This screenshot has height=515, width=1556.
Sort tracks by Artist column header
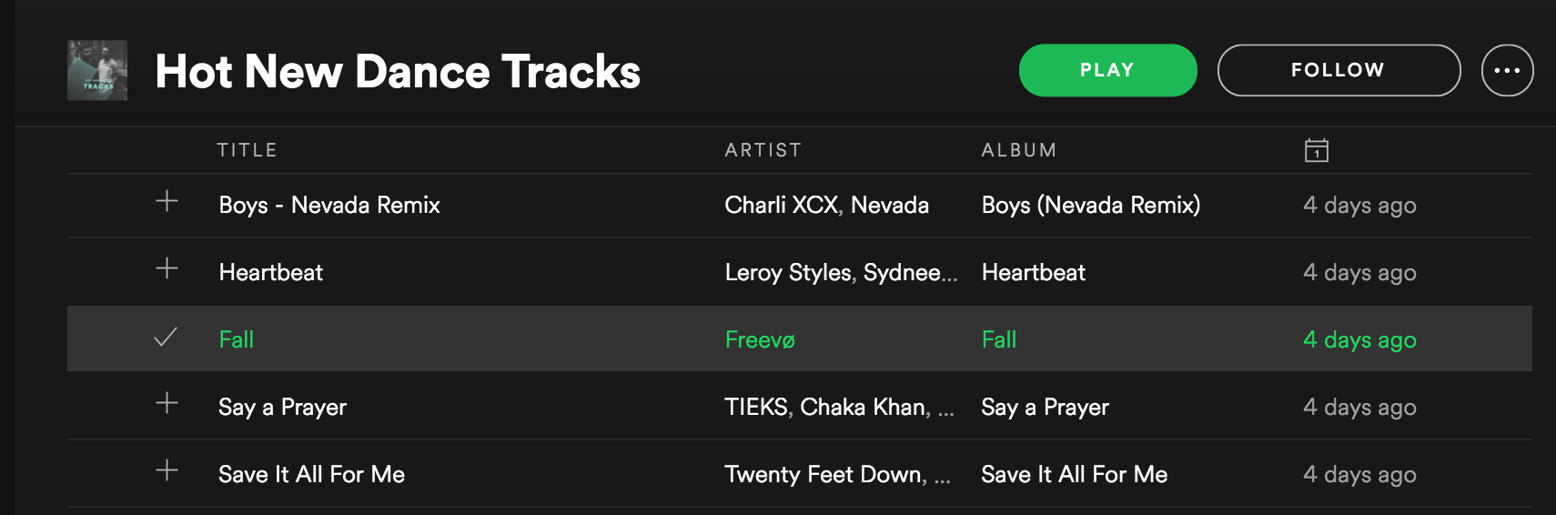pos(763,150)
